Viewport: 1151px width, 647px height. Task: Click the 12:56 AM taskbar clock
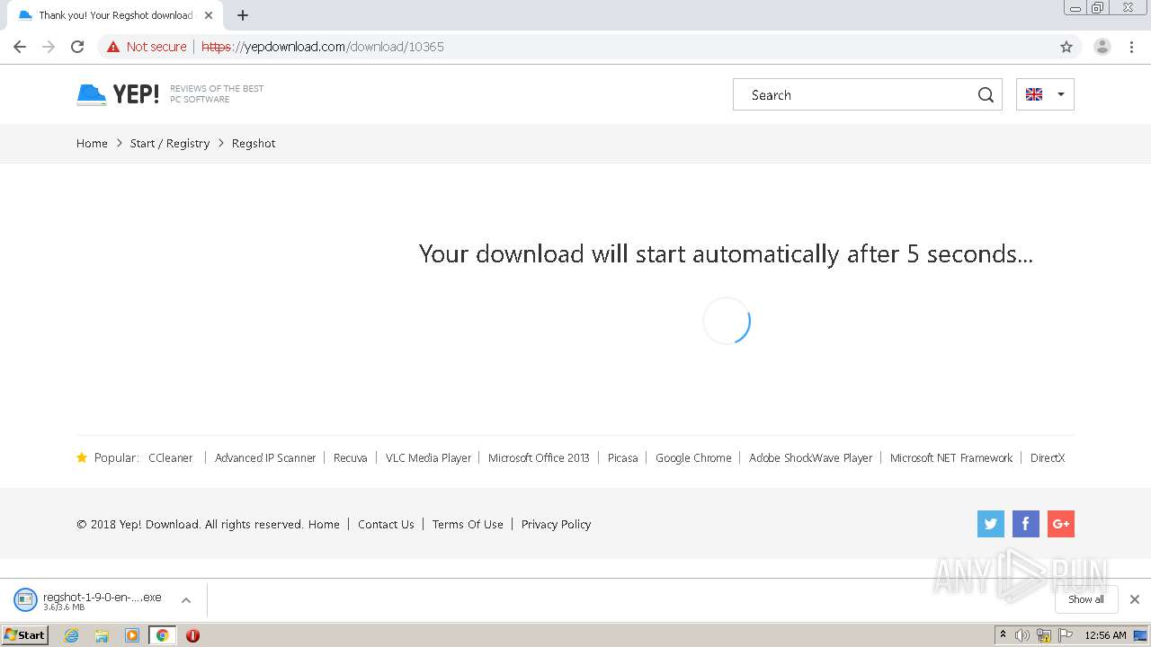coord(1105,635)
